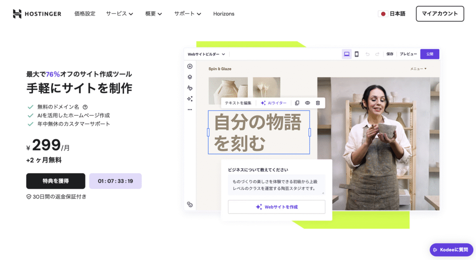The height and width of the screenshot is (260, 476).
Task: Toggle the eye visibility icon in text toolbar
Action: coord(307,103)
